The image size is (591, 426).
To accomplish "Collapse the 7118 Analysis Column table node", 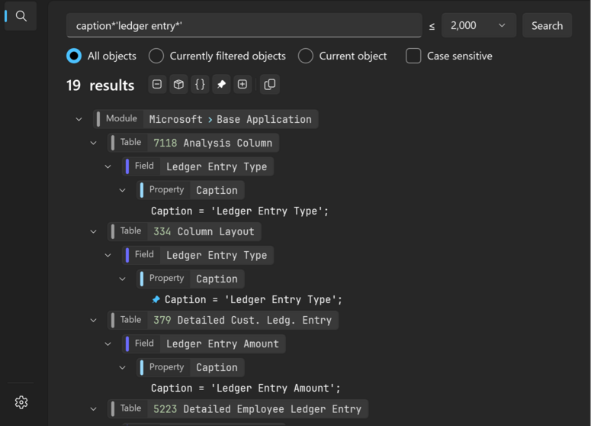I will [x=94, y=143].
